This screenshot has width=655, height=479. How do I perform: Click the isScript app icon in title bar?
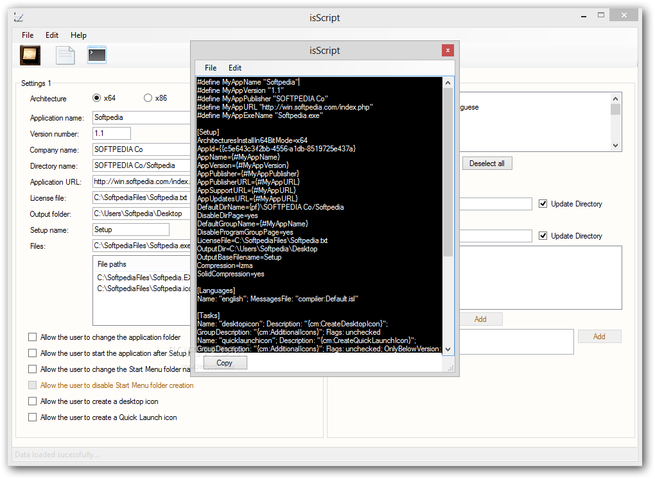19,17
